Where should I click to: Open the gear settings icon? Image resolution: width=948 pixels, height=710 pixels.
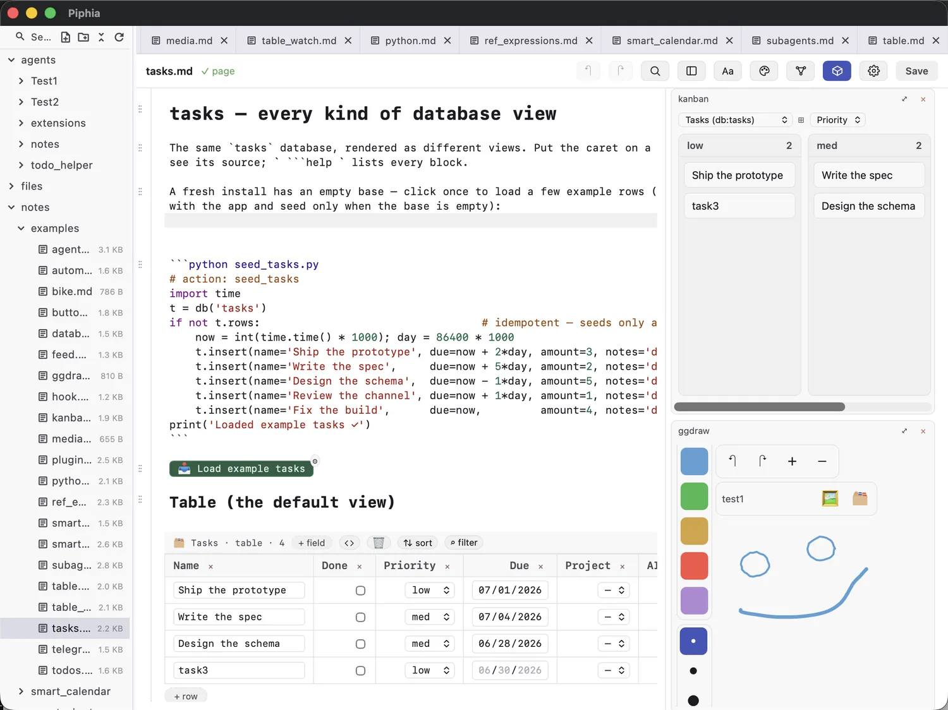click(873, 71)
